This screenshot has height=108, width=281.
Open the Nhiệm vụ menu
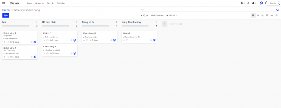click(x=40, y=3)
